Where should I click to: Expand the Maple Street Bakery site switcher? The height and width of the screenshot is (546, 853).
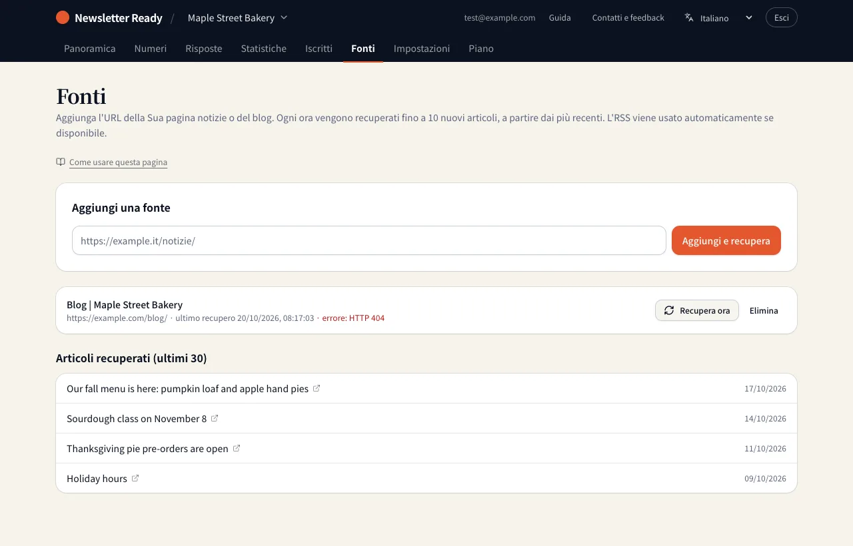237,18
